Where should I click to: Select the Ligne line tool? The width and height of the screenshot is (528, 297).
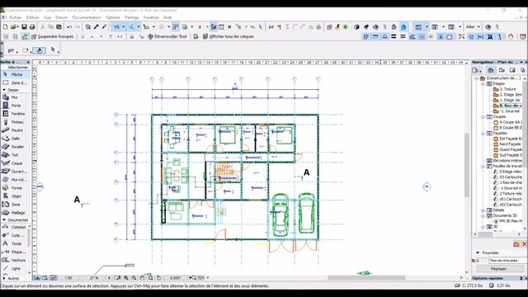point(15,268)
